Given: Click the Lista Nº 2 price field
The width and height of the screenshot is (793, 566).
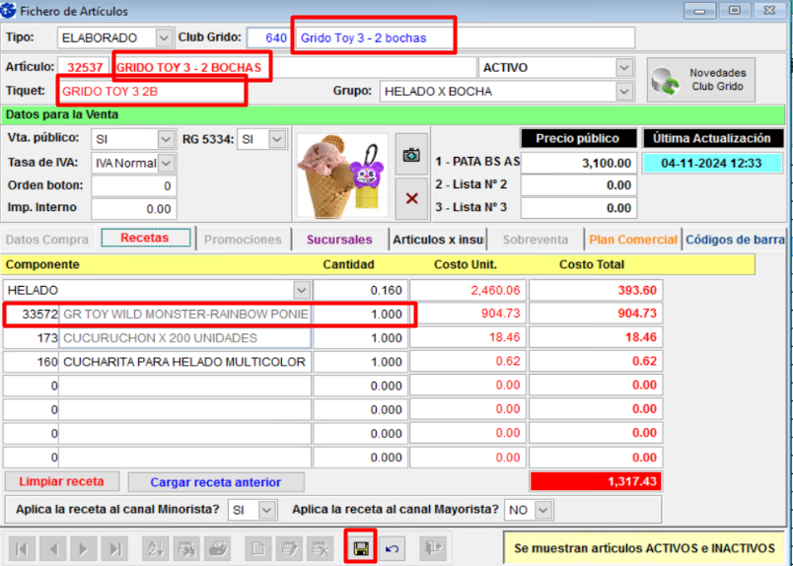Looking at the screenshot, I should [579, 185].
